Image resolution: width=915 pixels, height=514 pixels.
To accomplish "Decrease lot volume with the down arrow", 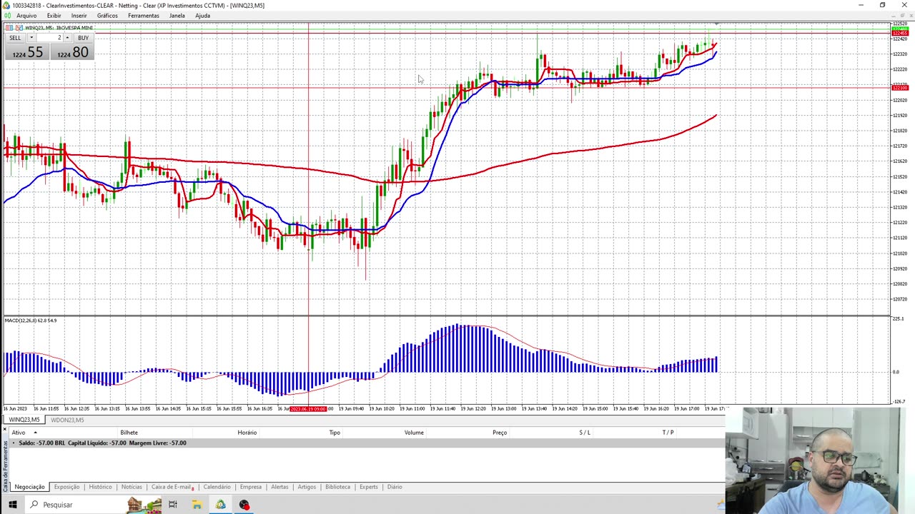I will (x=31, y=38).
